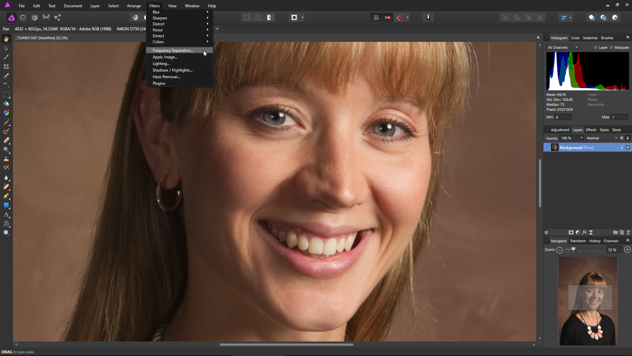Open the Normal blend mode dropdown
This screenshot has height=356, width=632.
pyautogui.click(x=602, y=138)
